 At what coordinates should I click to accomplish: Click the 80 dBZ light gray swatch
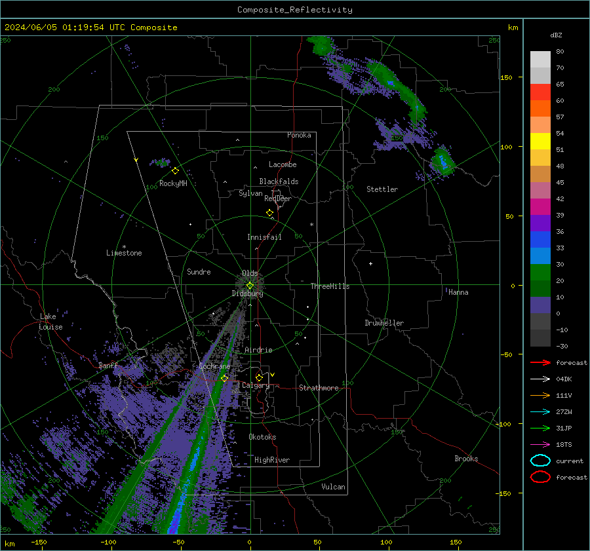540,60
